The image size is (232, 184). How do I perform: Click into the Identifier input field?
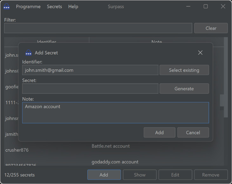click(90, 70)
